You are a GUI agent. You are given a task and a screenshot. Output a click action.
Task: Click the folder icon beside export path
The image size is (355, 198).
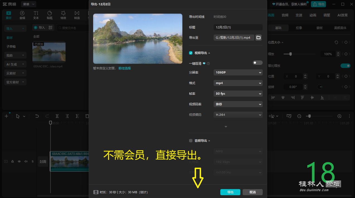tap(258, 38)
